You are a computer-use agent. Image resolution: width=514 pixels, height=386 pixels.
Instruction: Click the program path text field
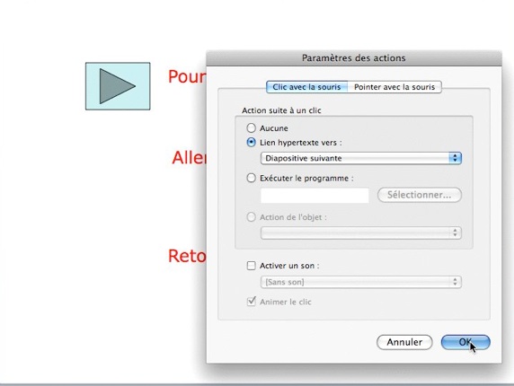pyautogui.click(x=315, y=195)
